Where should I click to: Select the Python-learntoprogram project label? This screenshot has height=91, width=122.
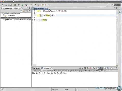point(12,14)
